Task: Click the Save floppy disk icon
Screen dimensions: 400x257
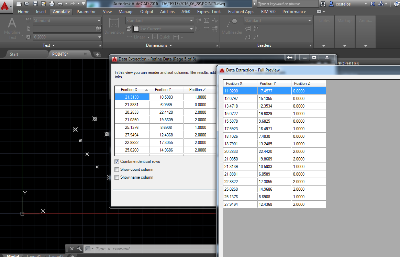Action: click(x=35, y=3)
